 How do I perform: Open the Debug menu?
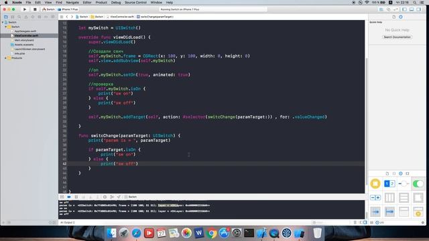click(116, 3)
